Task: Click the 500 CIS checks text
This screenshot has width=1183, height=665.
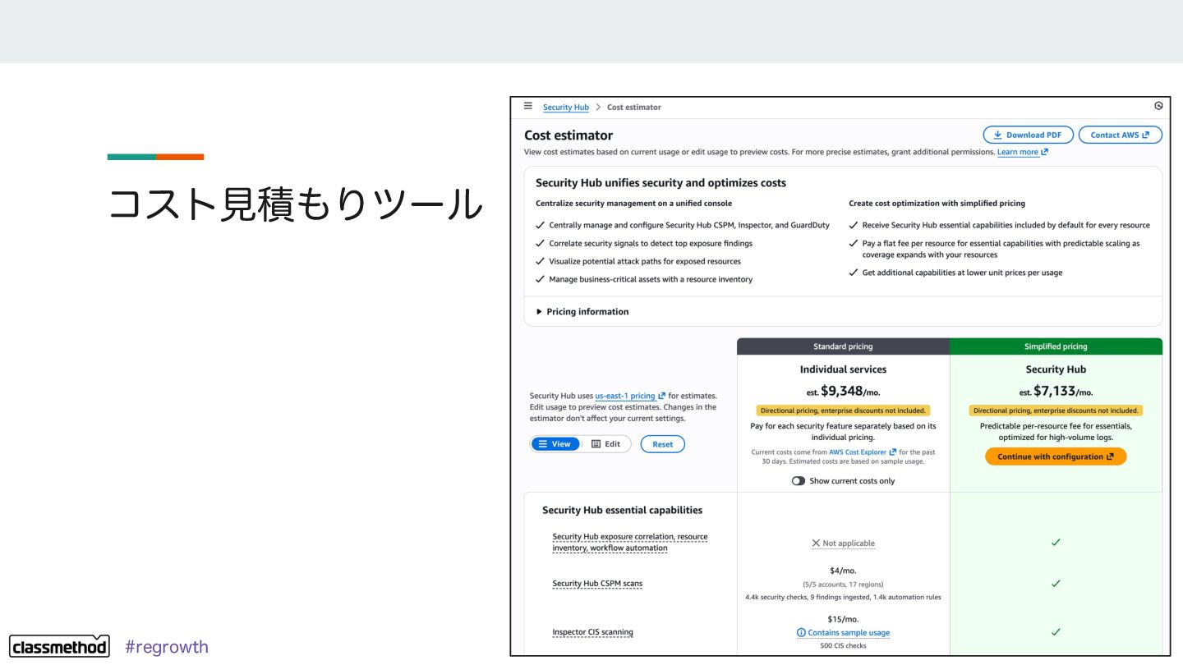Action: pyautogui.click(x=843, y=646)
